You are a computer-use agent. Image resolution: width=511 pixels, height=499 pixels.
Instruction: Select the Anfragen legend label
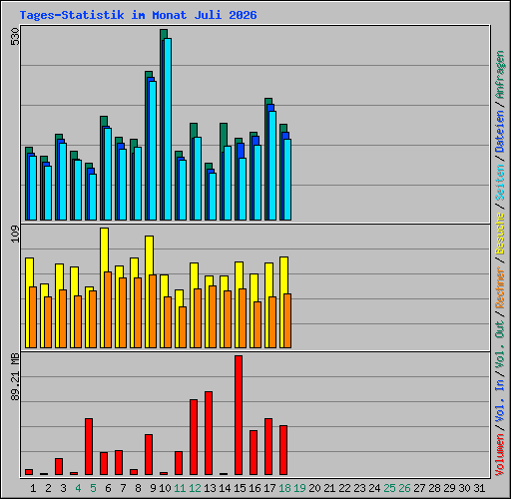(500, 75)
